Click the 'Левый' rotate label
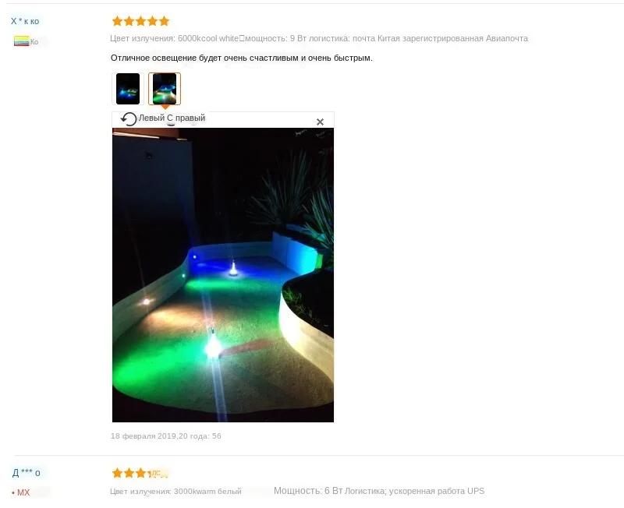This screenshot has height=508, width=624. point(151,118)
